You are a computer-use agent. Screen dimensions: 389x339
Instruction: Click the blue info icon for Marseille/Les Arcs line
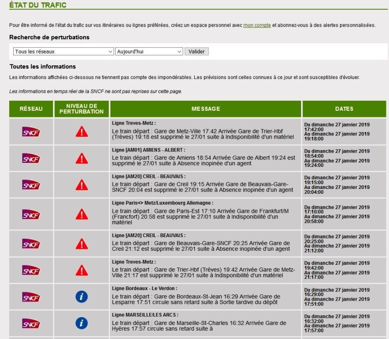pos(81,324)
